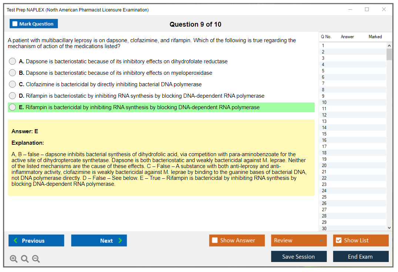Screen dimensions: 398x272
Task: Click the zoom out magnifier icon
Action: [x=36, y=259]
